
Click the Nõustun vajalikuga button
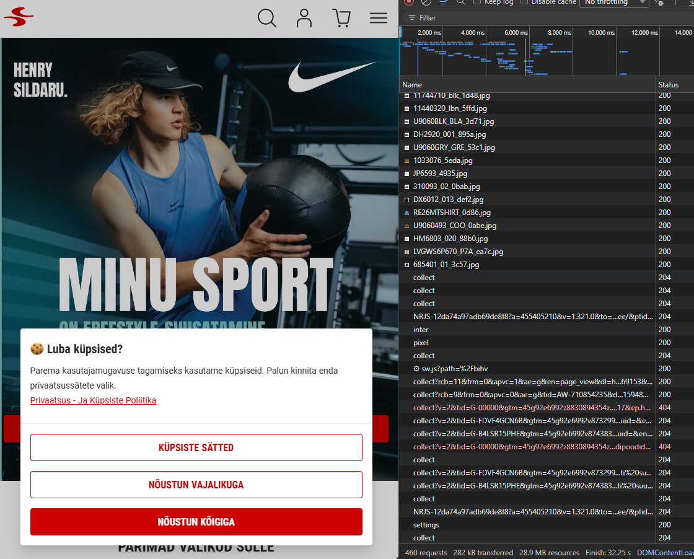[196, 485]
